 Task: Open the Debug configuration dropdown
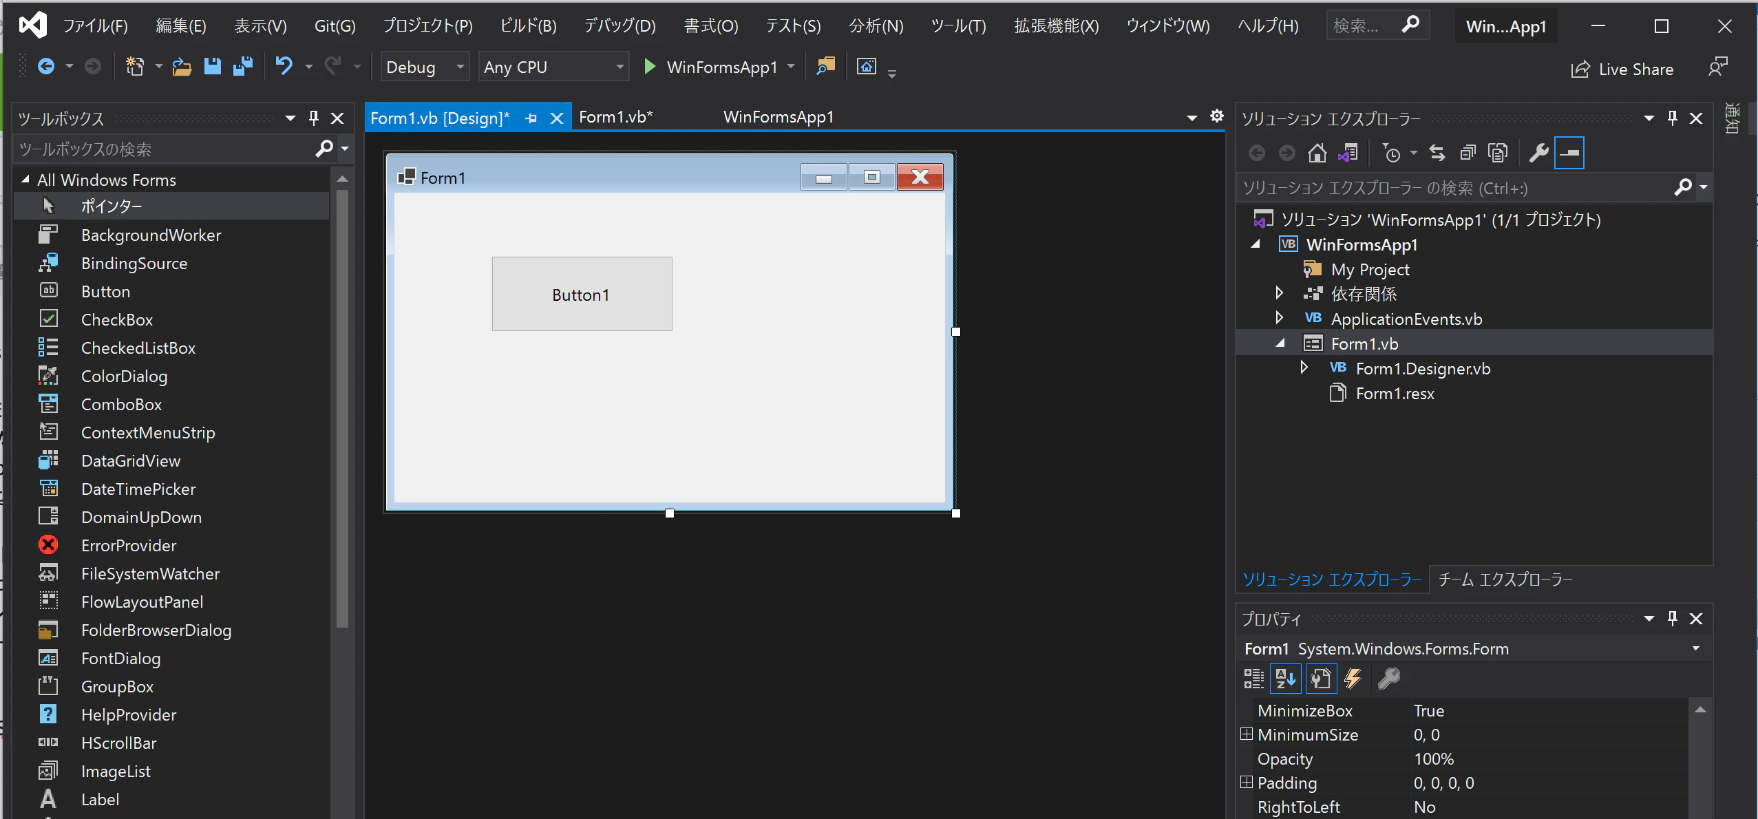coord(425,67)
